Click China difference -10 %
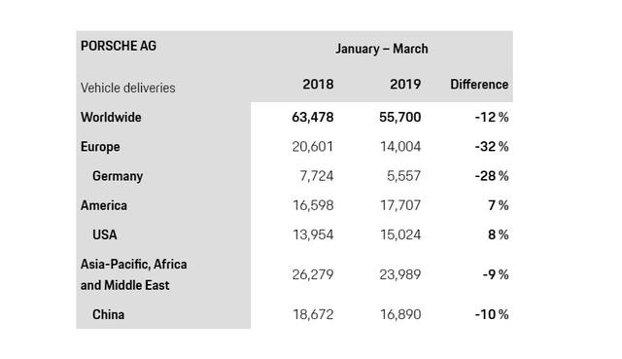The height and width of the screenshot is (359, 622). (492, 314)
